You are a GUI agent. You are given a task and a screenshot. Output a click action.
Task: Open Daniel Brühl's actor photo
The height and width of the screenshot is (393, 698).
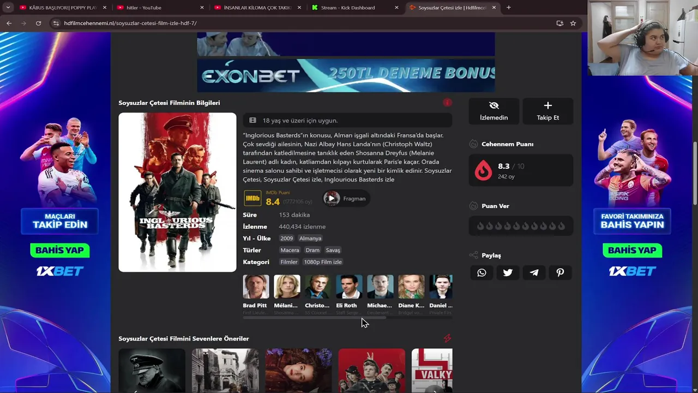click(441, 287)
